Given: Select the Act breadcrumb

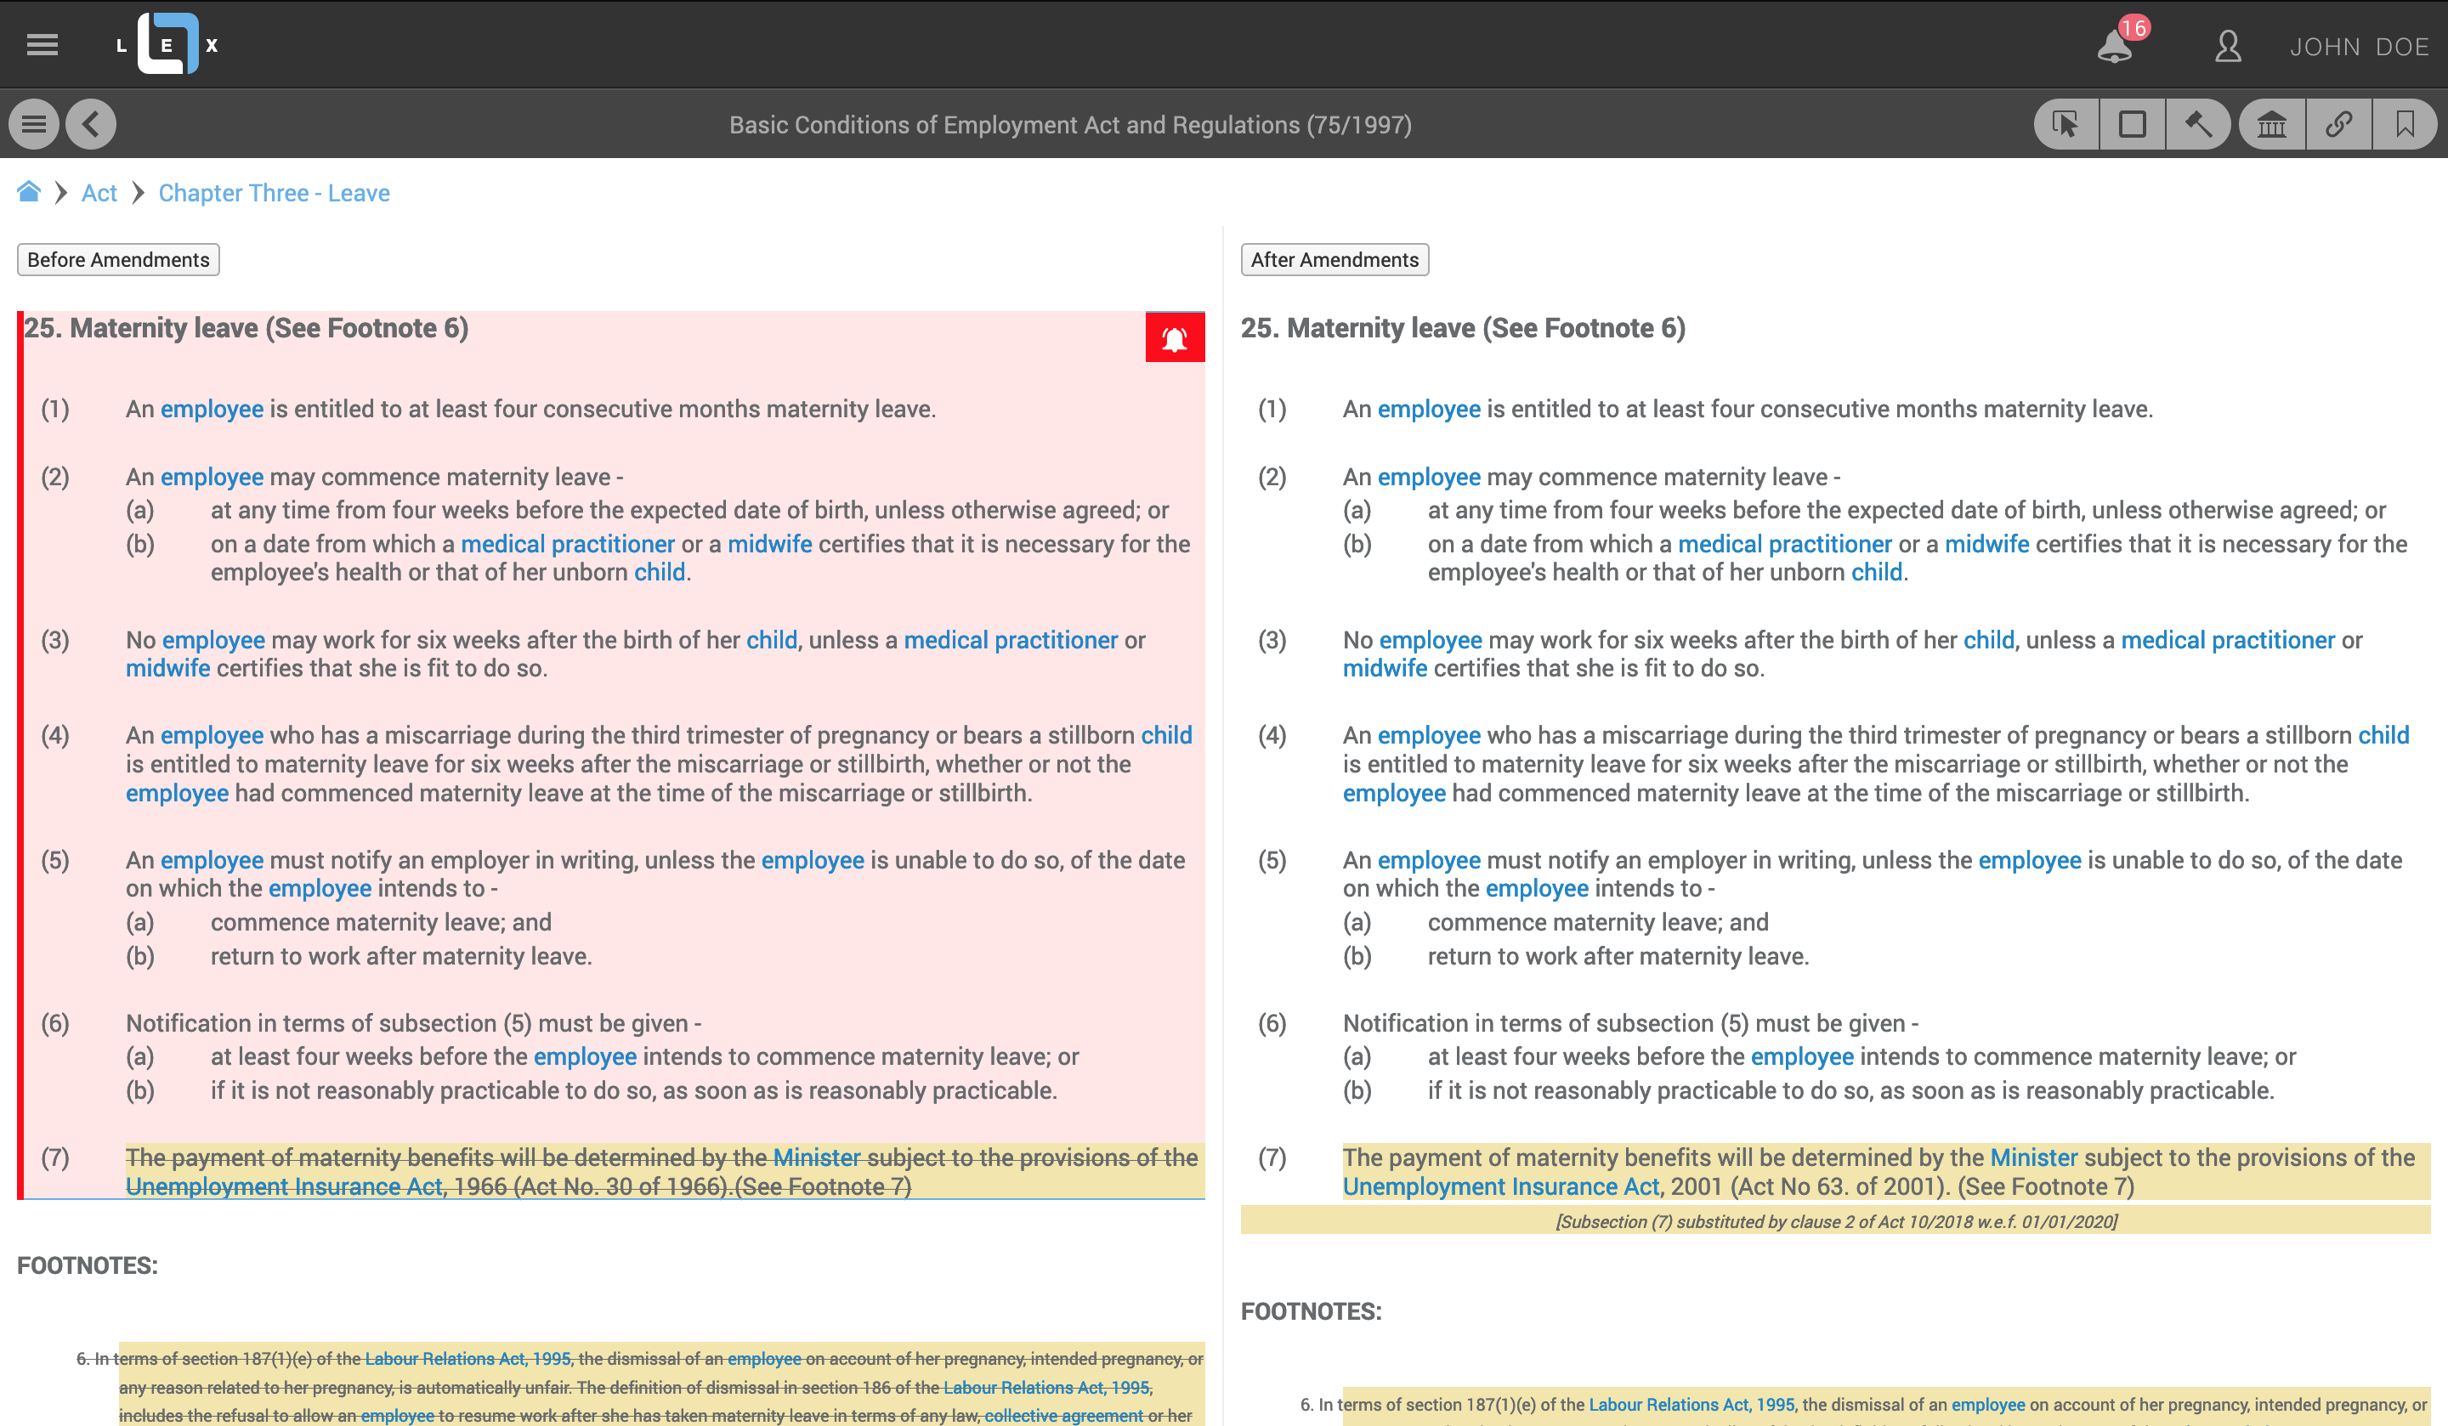Looking at the screenshot, I should point(99,193).
